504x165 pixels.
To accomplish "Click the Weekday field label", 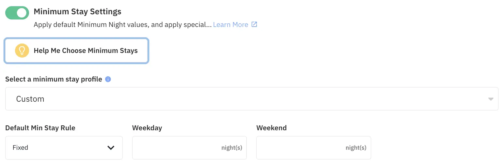I will tap(147, 128).
